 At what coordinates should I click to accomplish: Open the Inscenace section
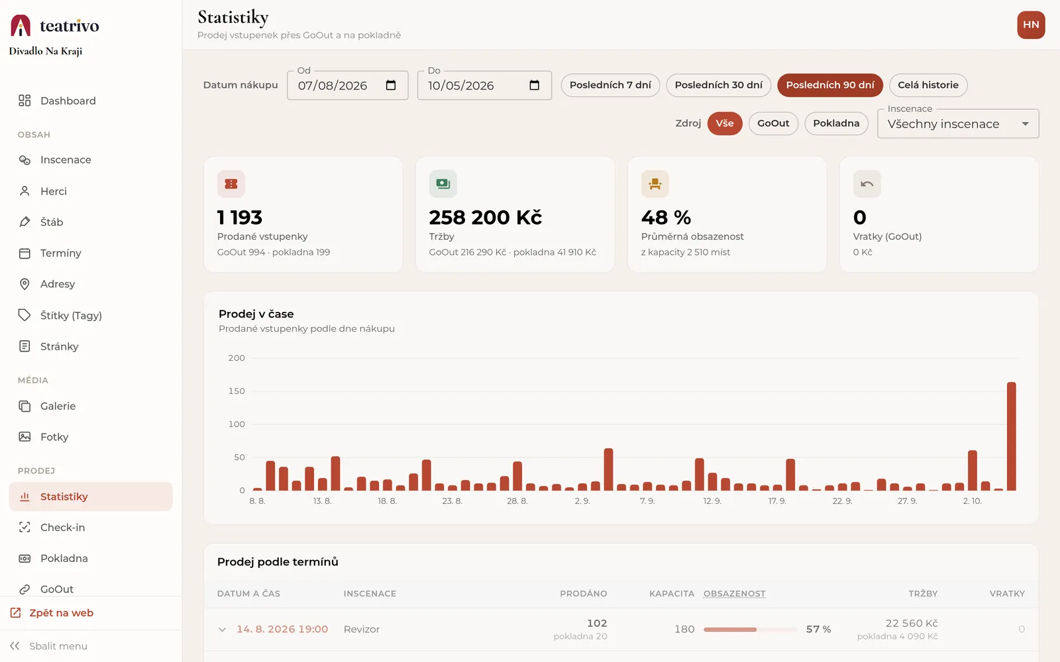[91, 160]
